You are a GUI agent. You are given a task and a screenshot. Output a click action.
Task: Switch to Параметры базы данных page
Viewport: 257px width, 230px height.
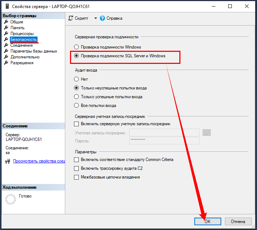pos(34,51)
